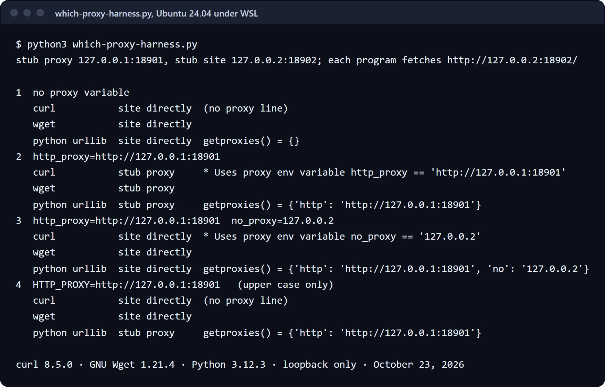The height and width of the screenshot is (387, 605).
Task: Click the line starting 'stub proxy 127.0.0.1:18901'
Action: point(297,60)
